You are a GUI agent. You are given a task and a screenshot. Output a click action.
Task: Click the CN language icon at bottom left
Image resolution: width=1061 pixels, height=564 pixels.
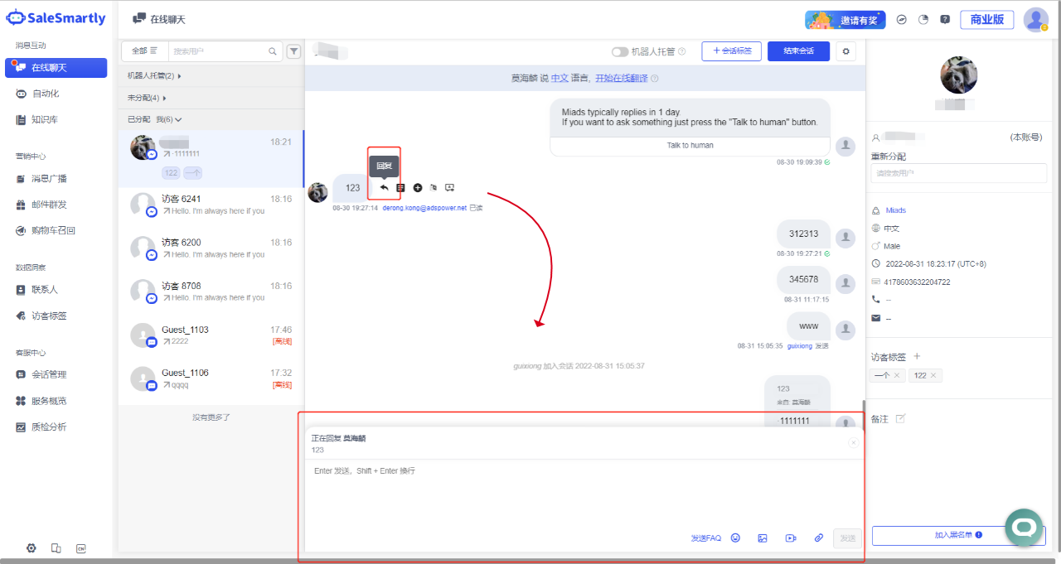[80, 548]
